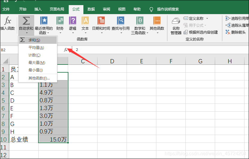The height and width of the screenshot is (159, 249).
Task: Select column E header
Action: coord(142,61)
